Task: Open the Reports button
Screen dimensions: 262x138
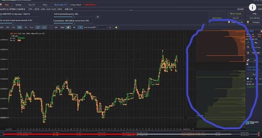Action: pos(236,18)
